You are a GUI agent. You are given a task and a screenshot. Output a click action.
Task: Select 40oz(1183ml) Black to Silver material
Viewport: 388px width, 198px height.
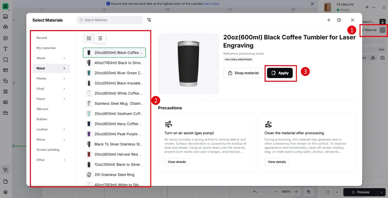coord(114,63)
